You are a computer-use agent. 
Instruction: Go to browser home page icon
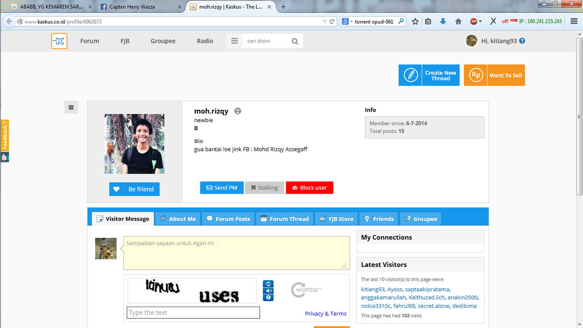pos(458,21)
